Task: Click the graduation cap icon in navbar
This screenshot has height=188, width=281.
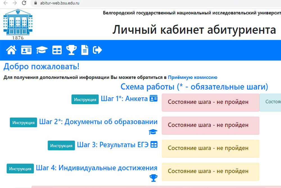Action: pos(42,50)
